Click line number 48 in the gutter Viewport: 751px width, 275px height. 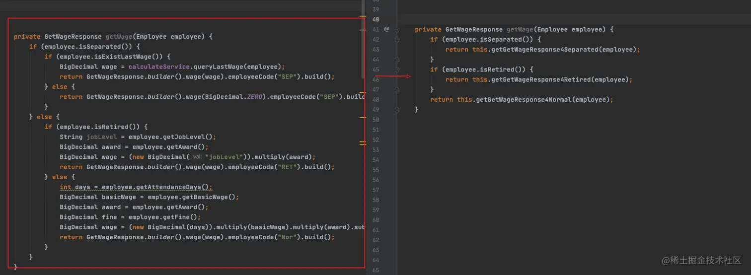375,100
